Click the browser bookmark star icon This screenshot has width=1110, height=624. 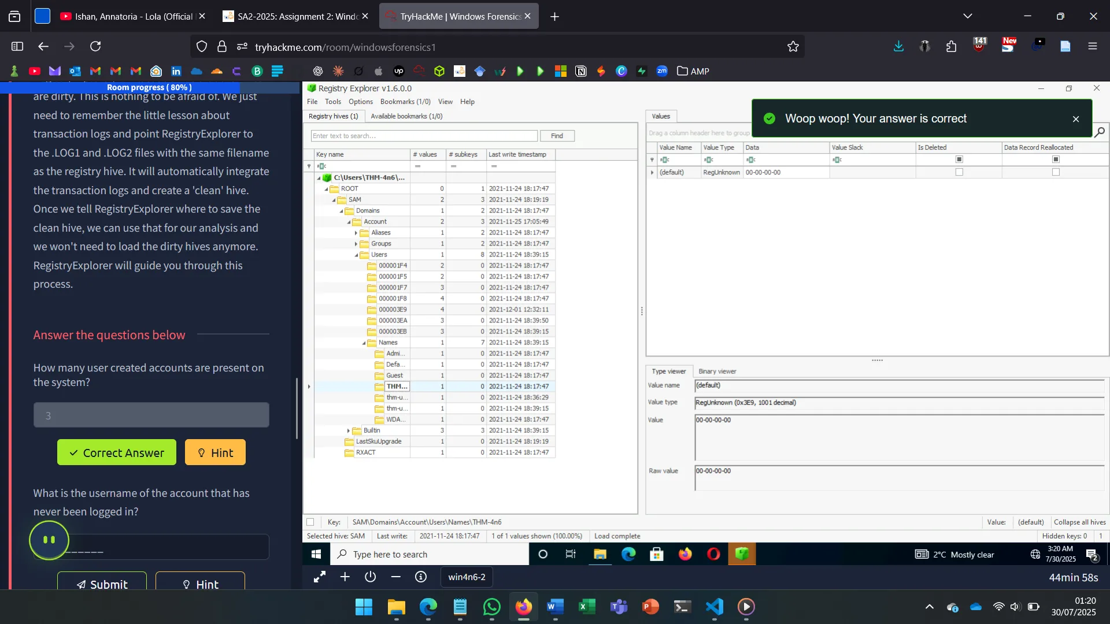point(793,47)
